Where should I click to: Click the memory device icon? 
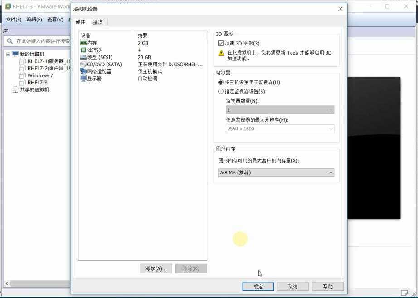[83, 43]
